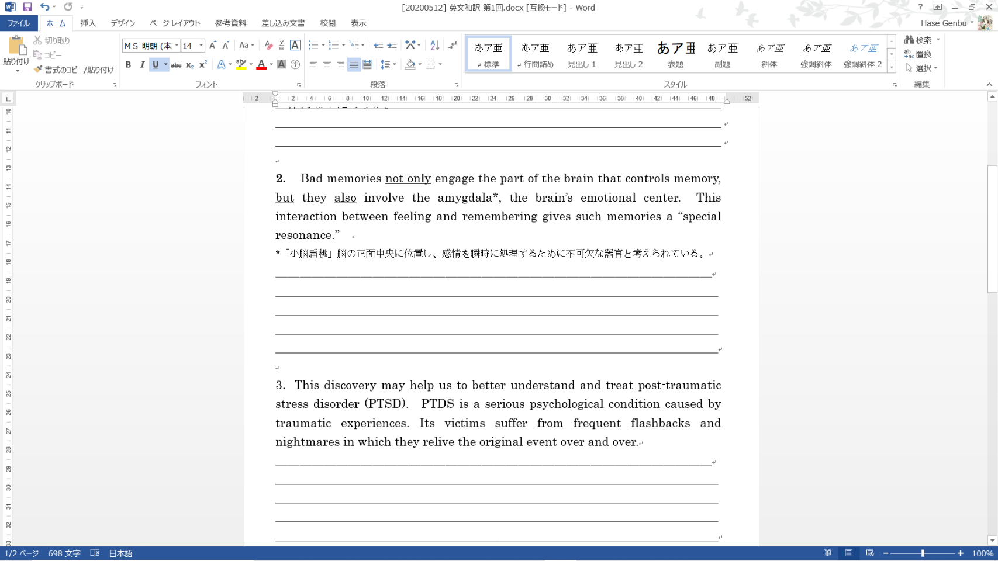Decrease the paragraph indent
This screenshot has height=561, width=998.
[378, 46]
